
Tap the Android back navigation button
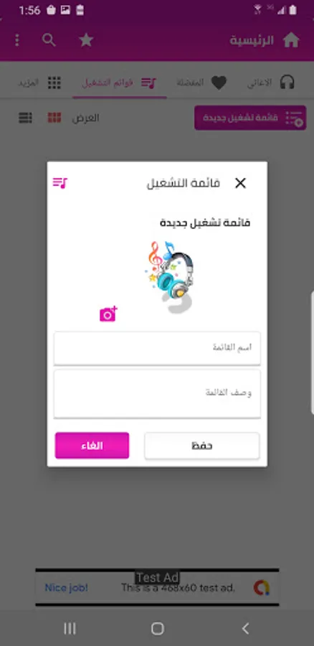click(x=245, y=628)
